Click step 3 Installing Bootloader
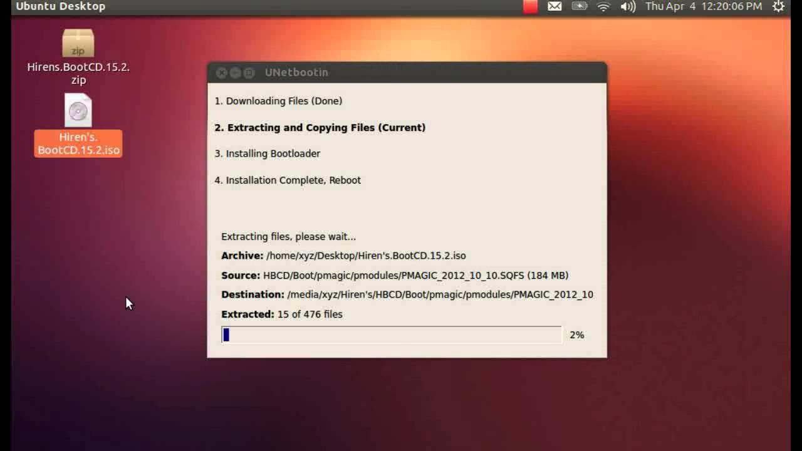This screenshot has width=802, height=451. coord(268,153)
